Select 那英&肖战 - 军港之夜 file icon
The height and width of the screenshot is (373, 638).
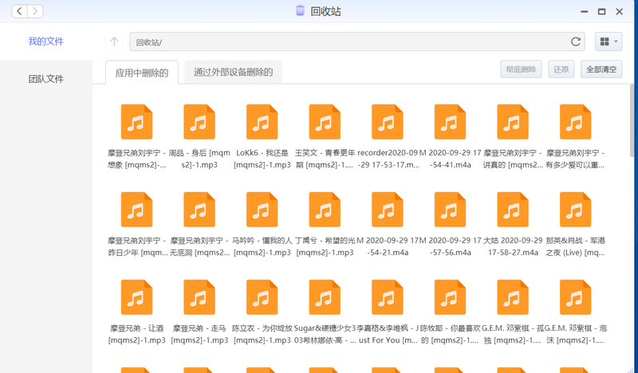pos(575,209)
